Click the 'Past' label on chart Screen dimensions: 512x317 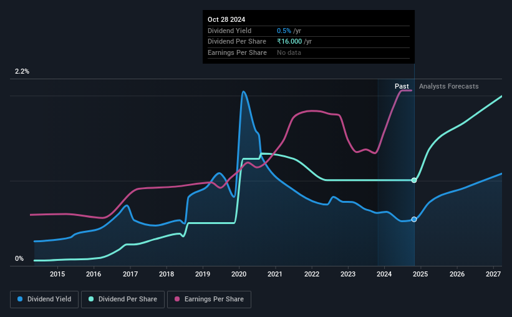click(402, 86)
